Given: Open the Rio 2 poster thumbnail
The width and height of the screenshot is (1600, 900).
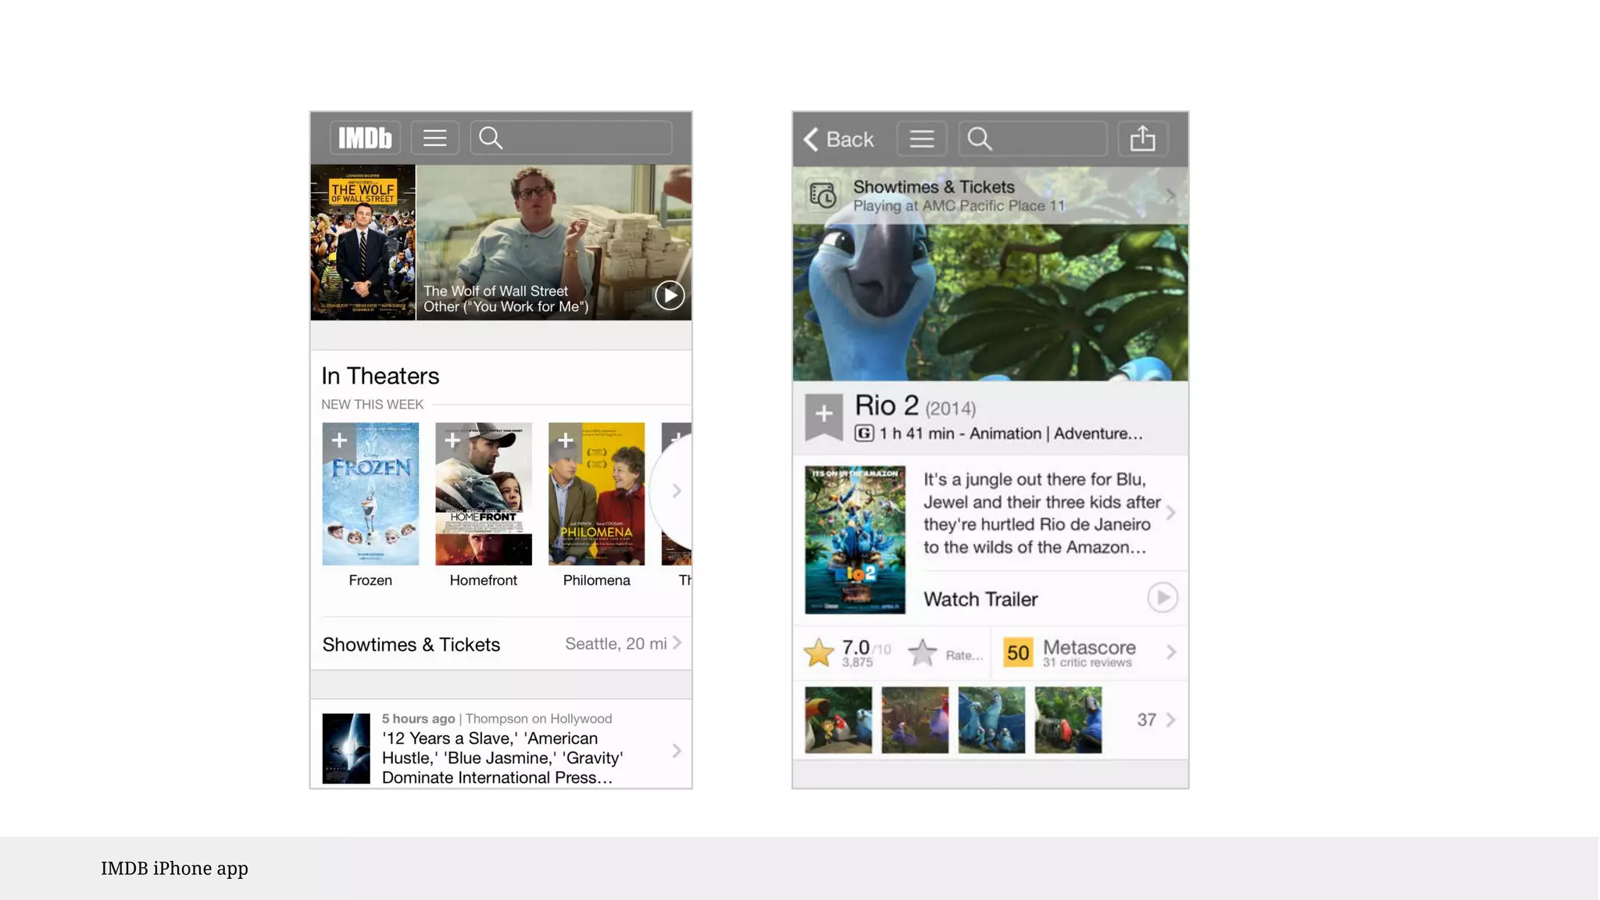Looking at the screenshot, I should point(855,539).
